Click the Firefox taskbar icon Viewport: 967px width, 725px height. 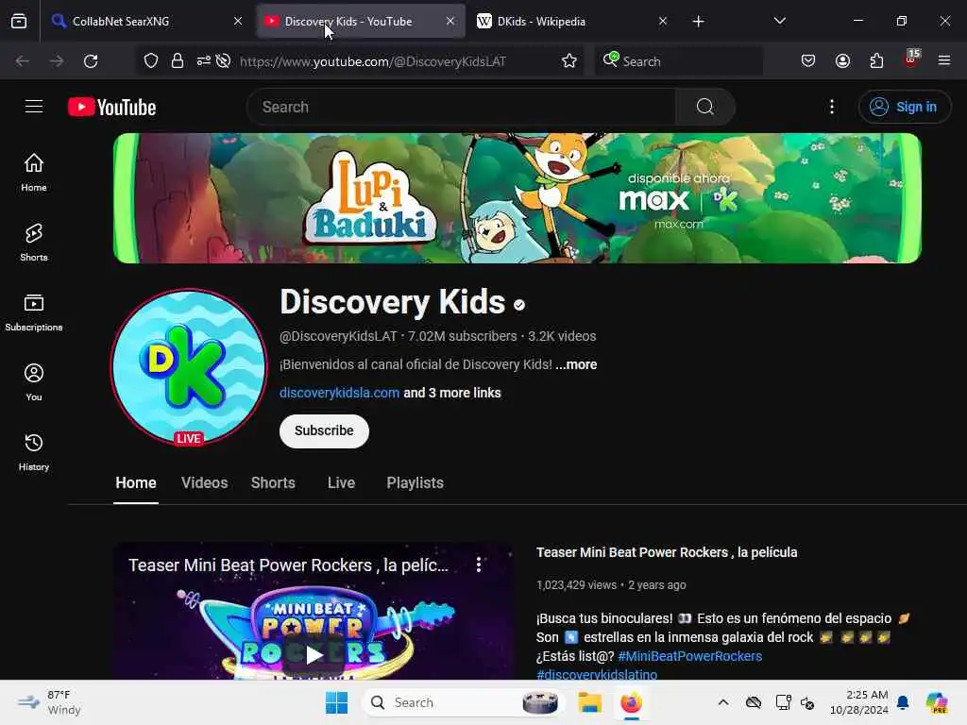(631, 702)
